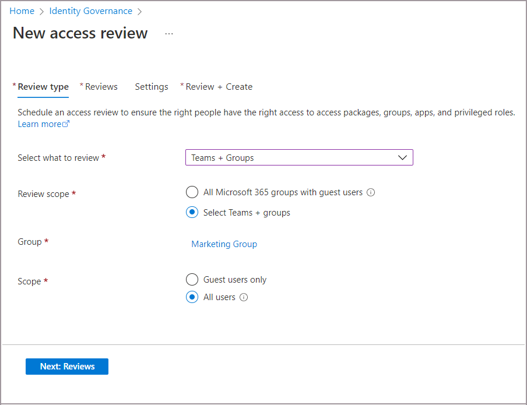Click info icon next to Microsoft 365 groups option

click(x=371, y=192)
